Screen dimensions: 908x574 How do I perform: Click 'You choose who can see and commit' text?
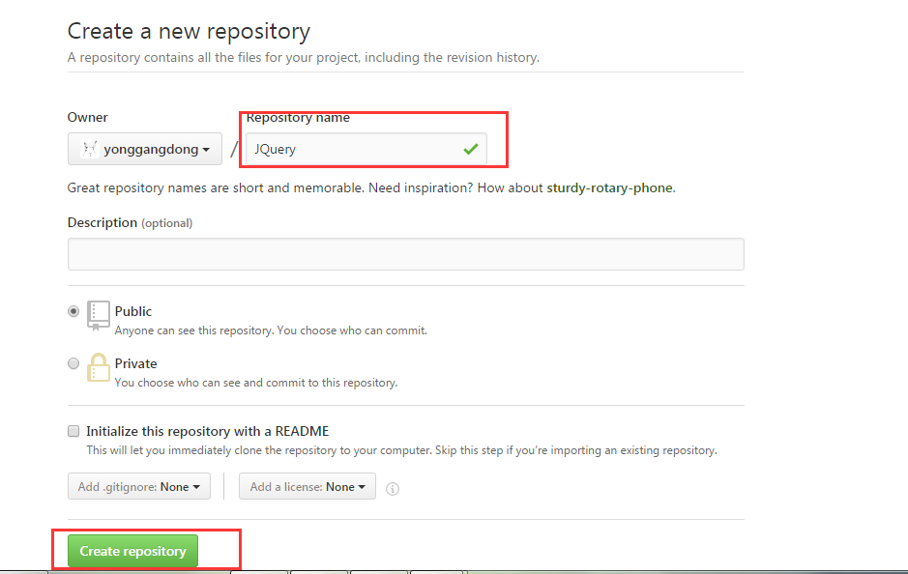coord(256,383)
